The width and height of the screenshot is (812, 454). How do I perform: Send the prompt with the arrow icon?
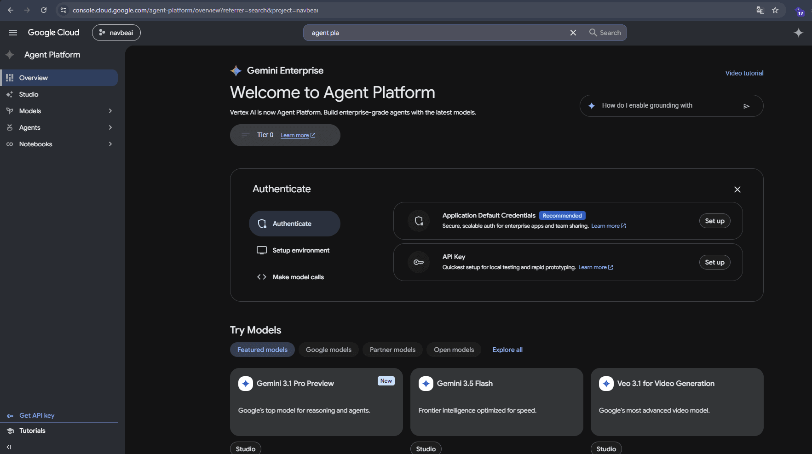pos(747,106)
